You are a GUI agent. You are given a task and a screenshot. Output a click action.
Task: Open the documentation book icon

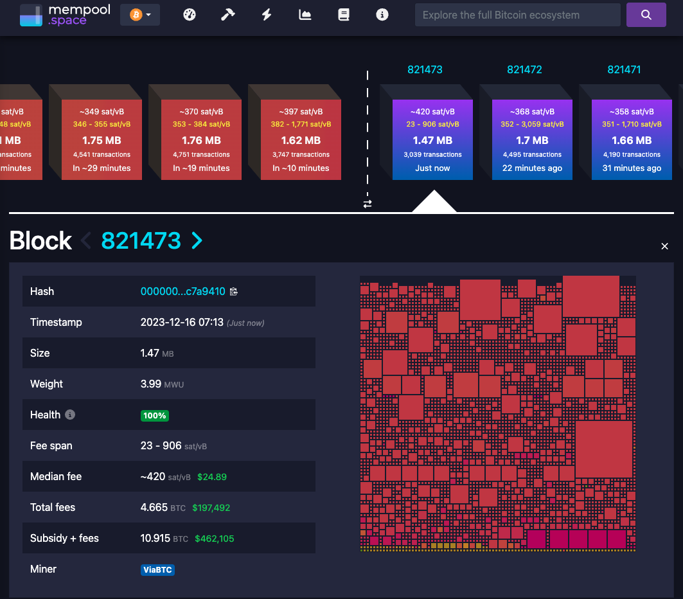pos(344,15)
